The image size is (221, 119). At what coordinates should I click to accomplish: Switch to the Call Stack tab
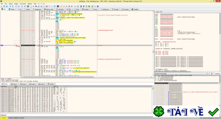coord(60,9)
